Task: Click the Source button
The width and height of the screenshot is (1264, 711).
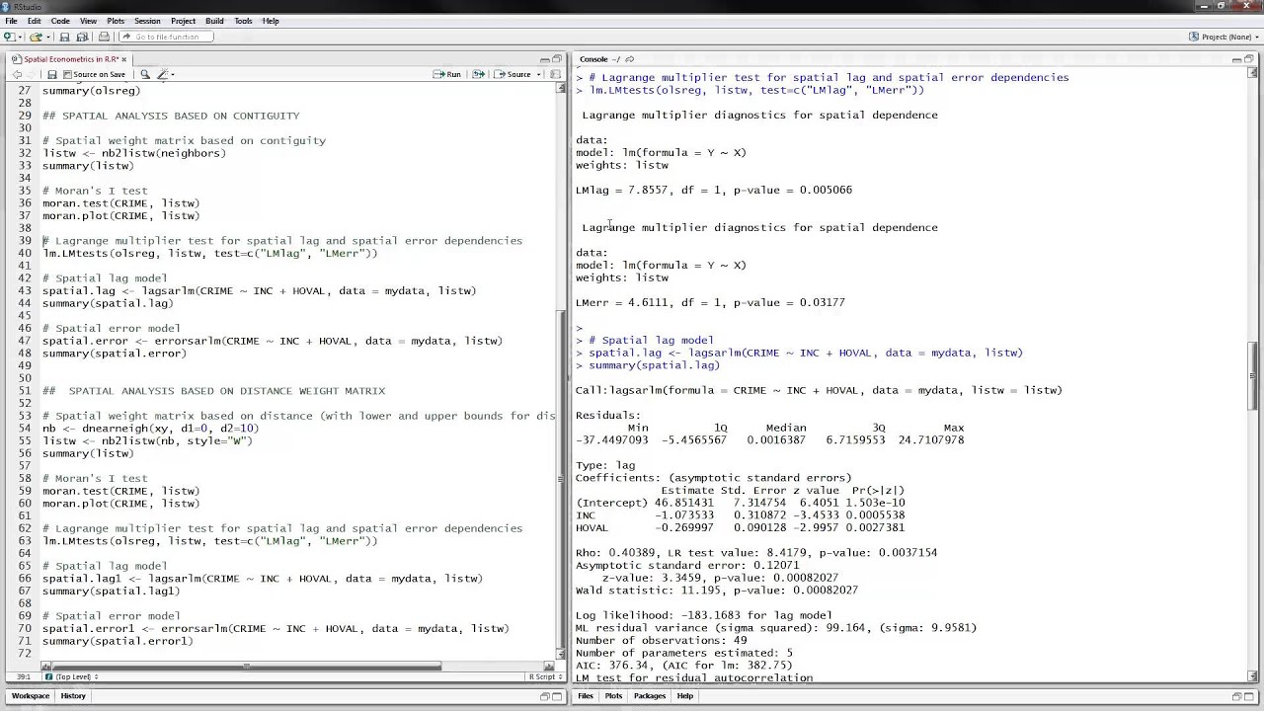Action: [x=513, y=74]
